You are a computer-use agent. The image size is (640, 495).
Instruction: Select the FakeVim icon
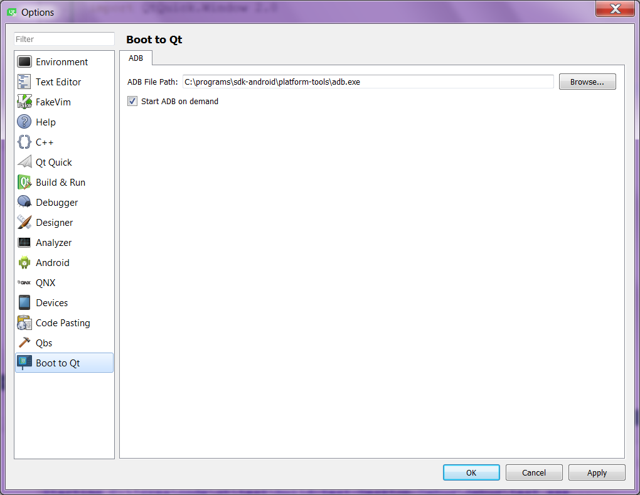[x=24, y=102]
